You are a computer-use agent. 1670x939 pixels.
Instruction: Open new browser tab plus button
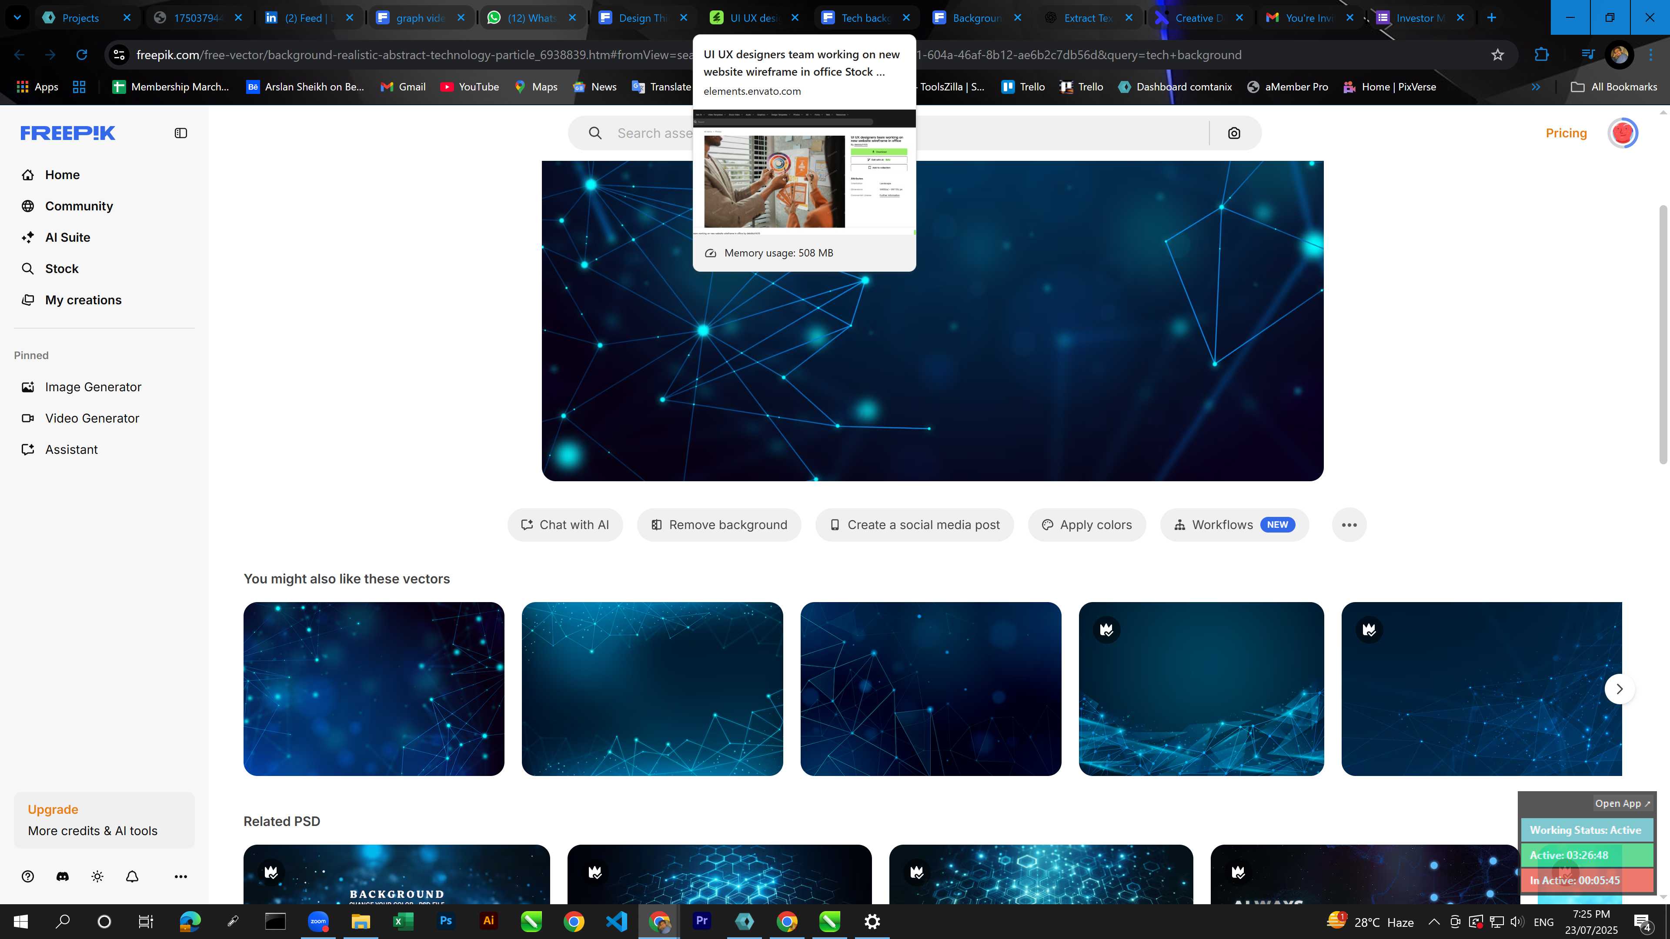point(1492,17)
